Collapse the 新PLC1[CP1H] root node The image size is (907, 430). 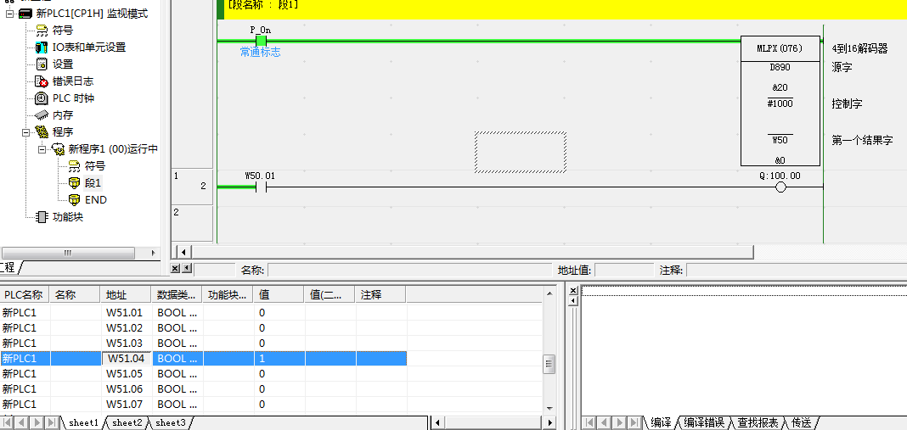coord(10,14)
